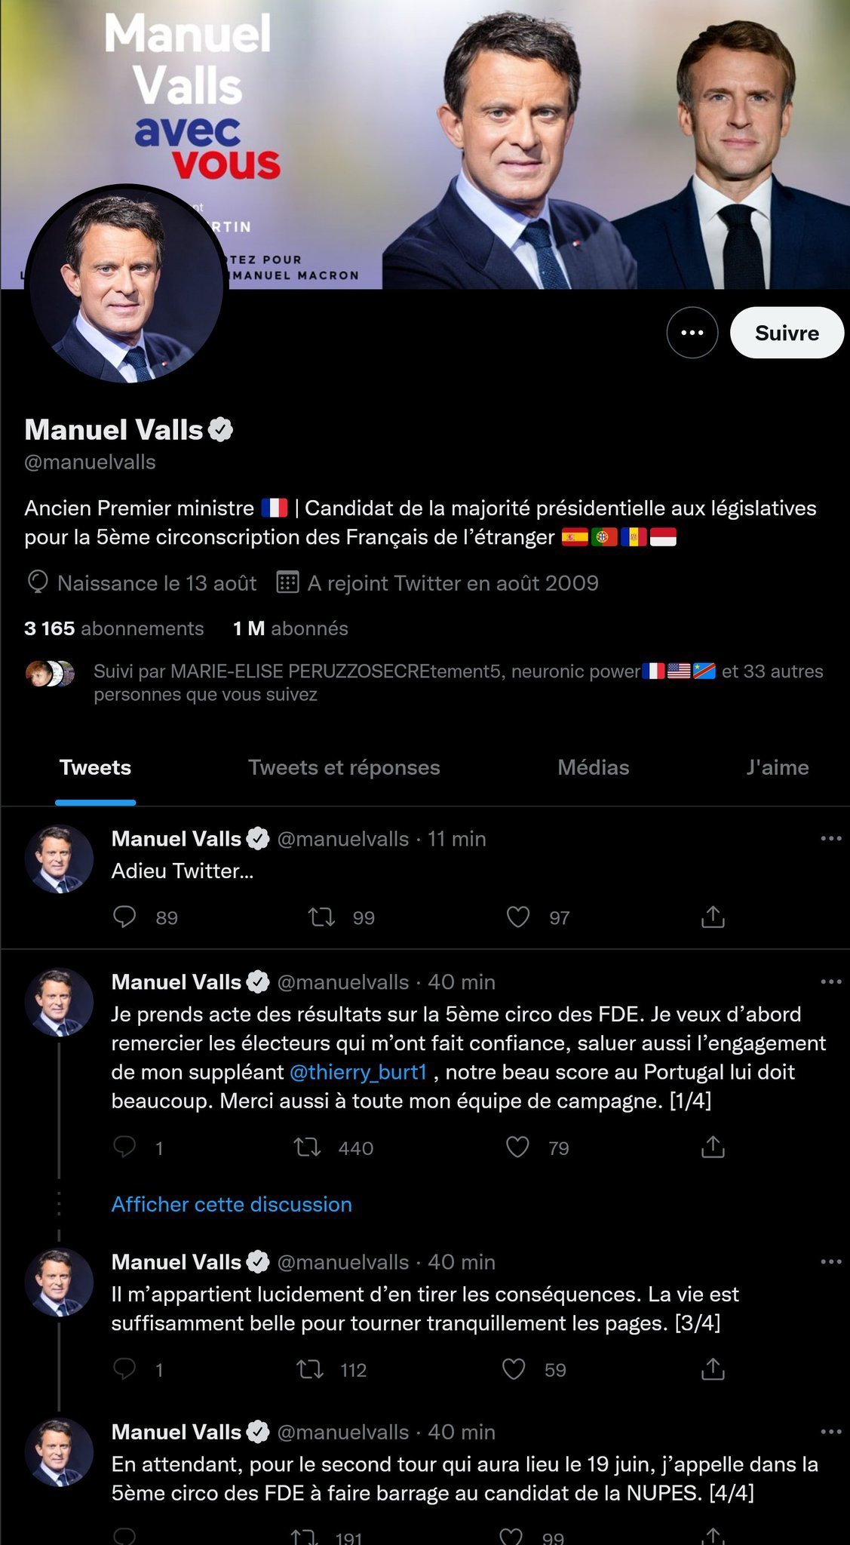Open options menu for the [3/4] tweet
The width and height of the screenshot is (850, 1545).
click(x=830, y=1261)
